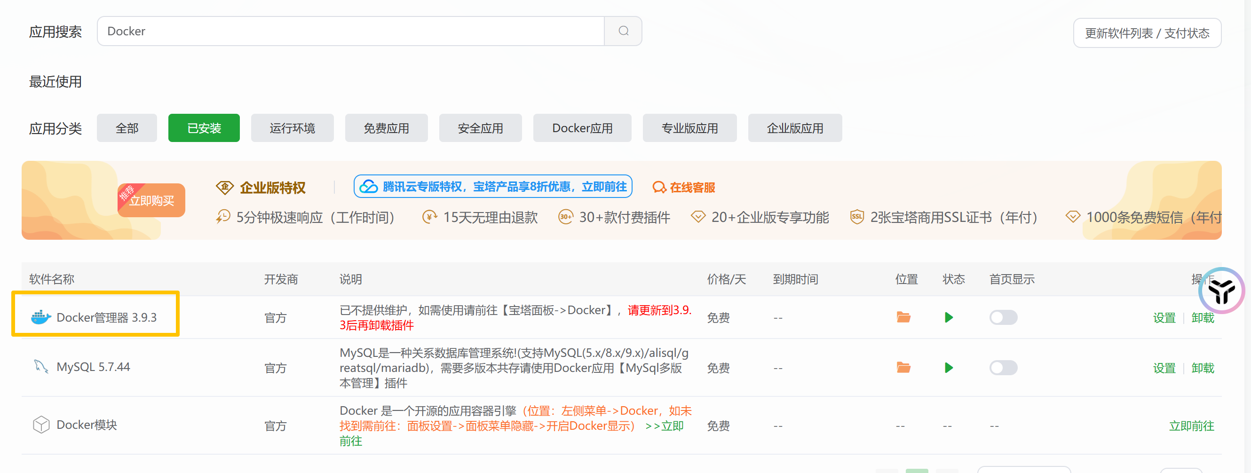1251x473 pixels.
Task: Click 首页显示 column header
Action: [x=1012, y=279]
